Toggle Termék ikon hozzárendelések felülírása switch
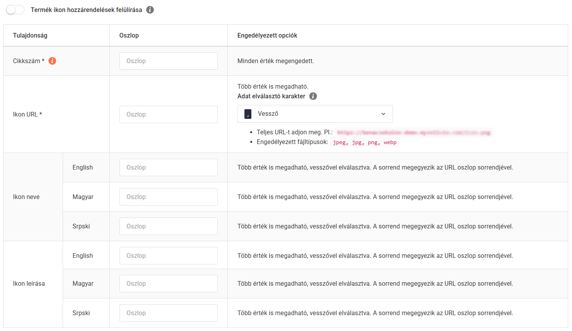Image resolution: width=572 pixels, height=331 pixels. pos(15,10)
